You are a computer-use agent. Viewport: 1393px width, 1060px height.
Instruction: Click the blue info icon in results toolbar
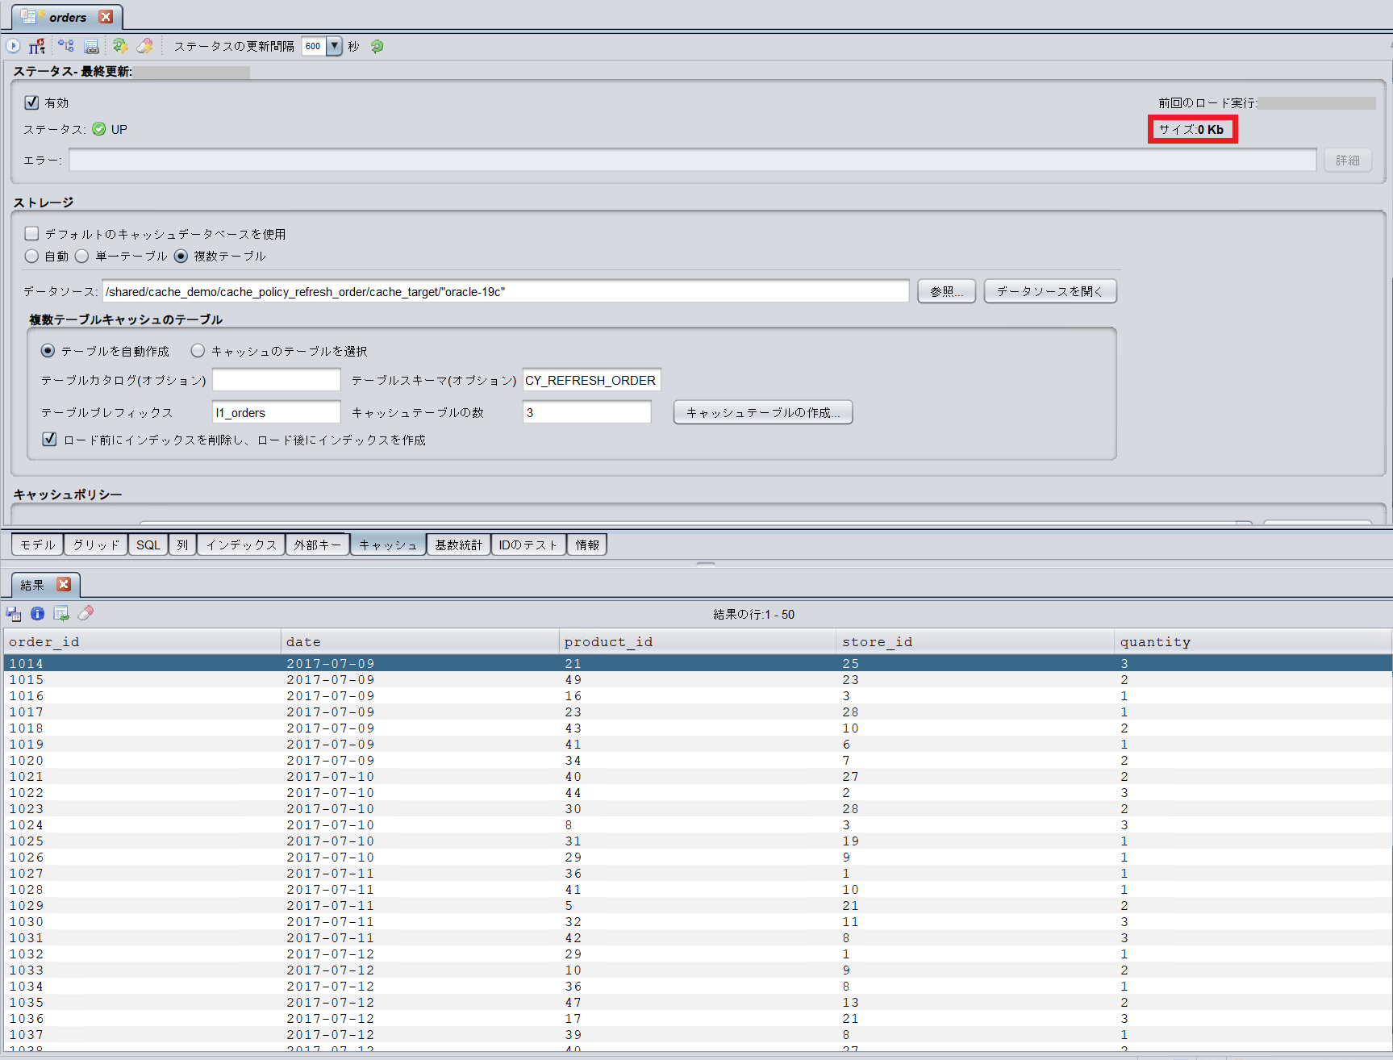(x=37, y=614)
